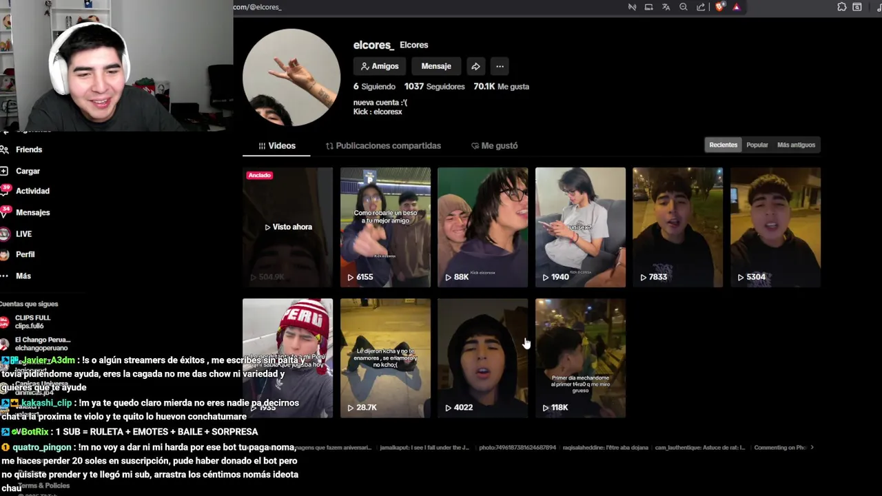Image resolution: width=882 pixels, height=496 pixels.
Task: Click the elcores_ profile picture
Action: click(291, 77)
